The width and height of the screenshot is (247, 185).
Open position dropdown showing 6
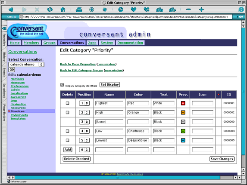[84, 150]
